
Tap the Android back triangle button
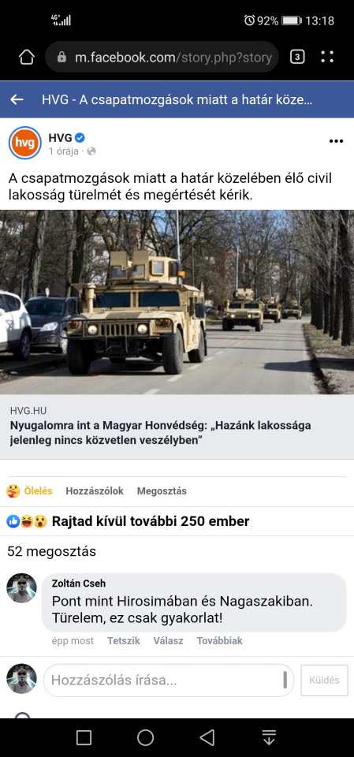click(x=207, y=737)
